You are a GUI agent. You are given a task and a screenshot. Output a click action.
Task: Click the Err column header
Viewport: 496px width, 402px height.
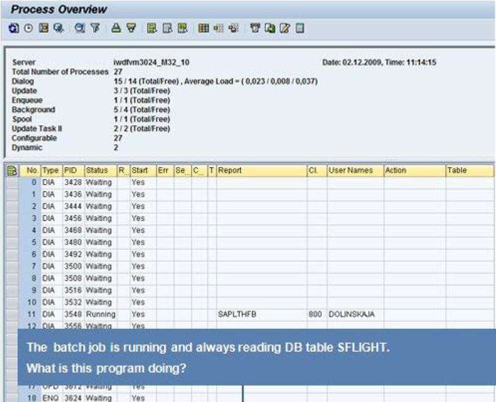tap(165, 170)
